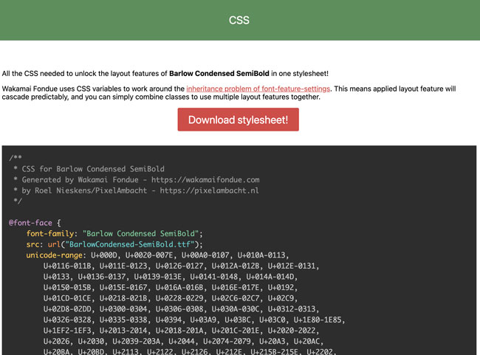Click the comment line CSS for Barlow Condensed SemiBold

[x=93, y=169]
